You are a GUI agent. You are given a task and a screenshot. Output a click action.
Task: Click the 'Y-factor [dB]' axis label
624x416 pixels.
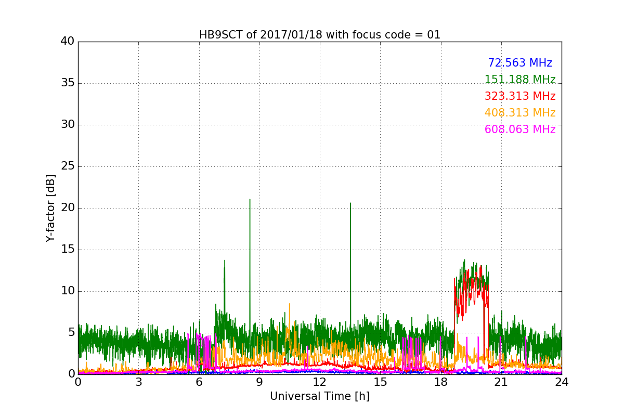click(x=50, y=208)
